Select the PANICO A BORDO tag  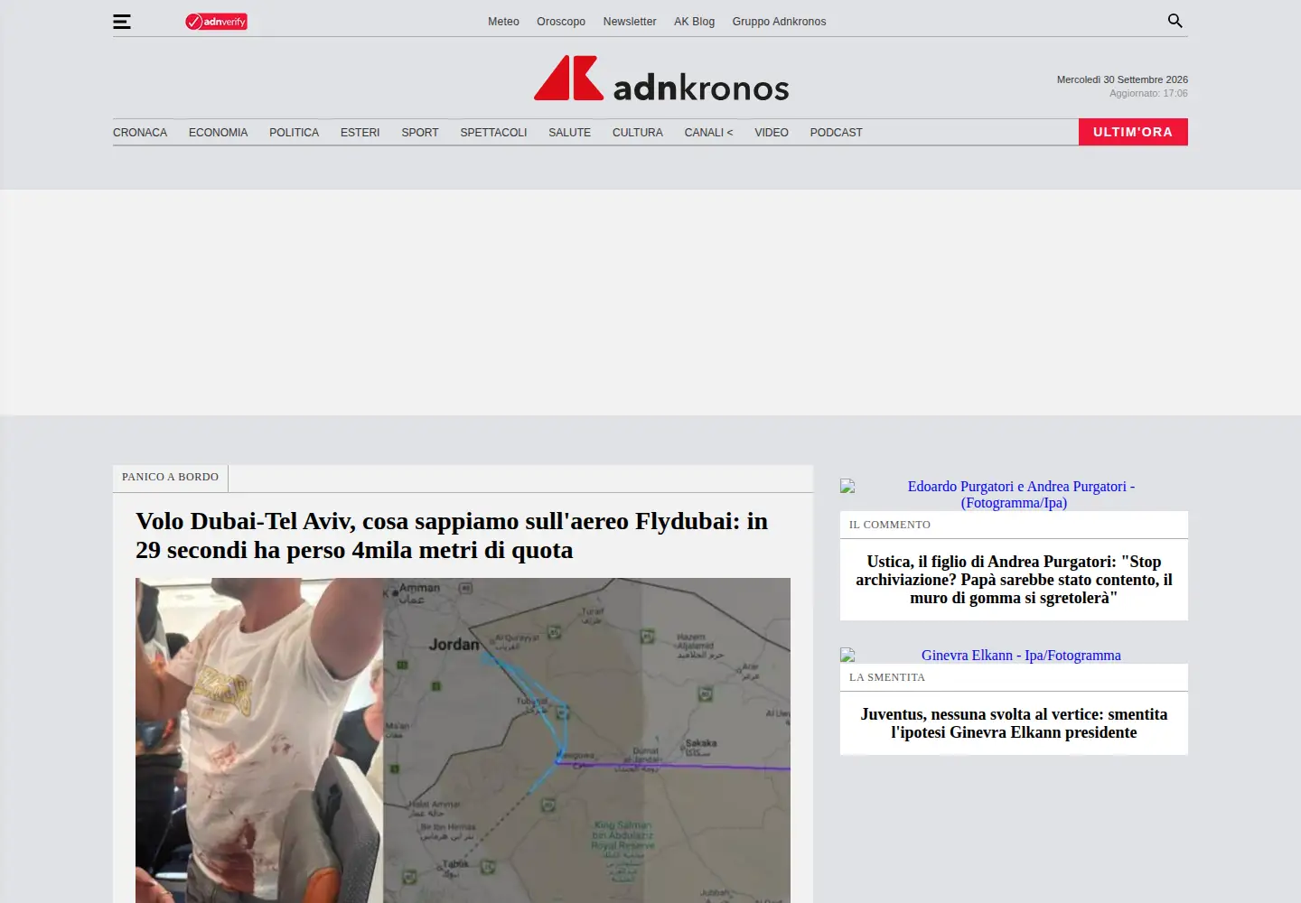tap(170, 478)
